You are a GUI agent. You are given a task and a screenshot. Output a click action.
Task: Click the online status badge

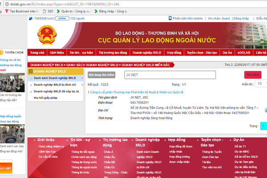click(62, 18)
